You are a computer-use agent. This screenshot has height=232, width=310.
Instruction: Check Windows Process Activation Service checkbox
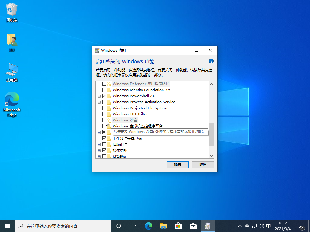(104, 102)
